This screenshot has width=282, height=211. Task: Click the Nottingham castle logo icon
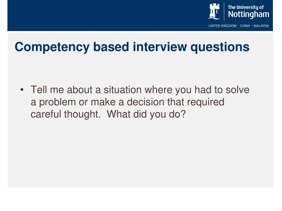[x=214, y=11]
